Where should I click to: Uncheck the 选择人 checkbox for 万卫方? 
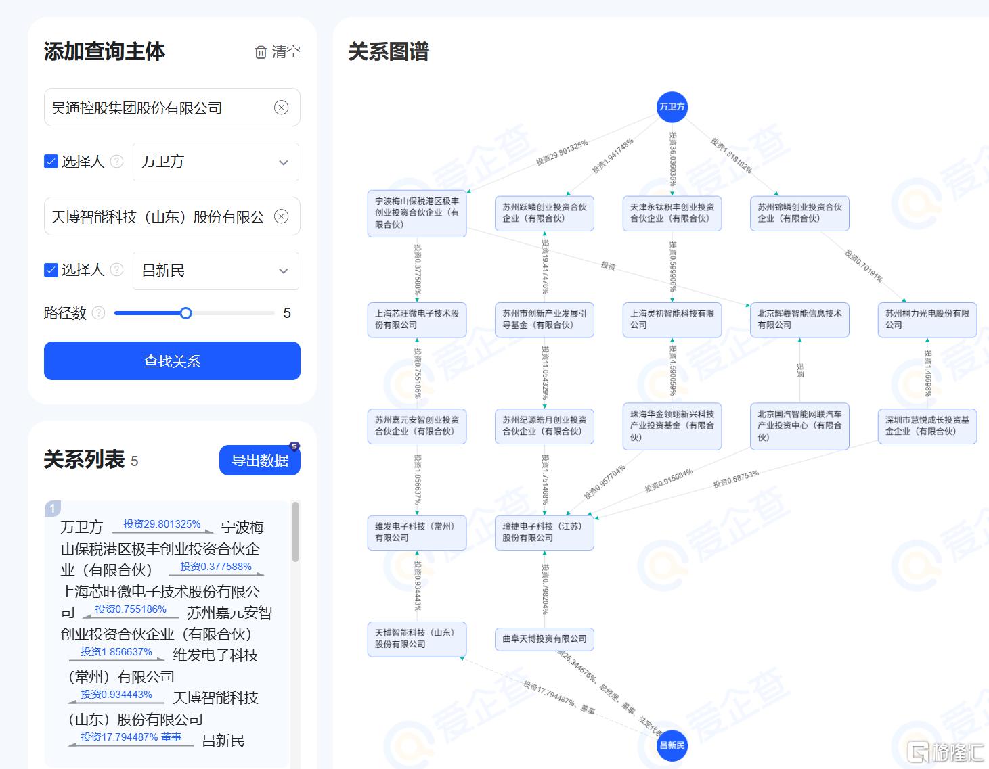point(51,162)
